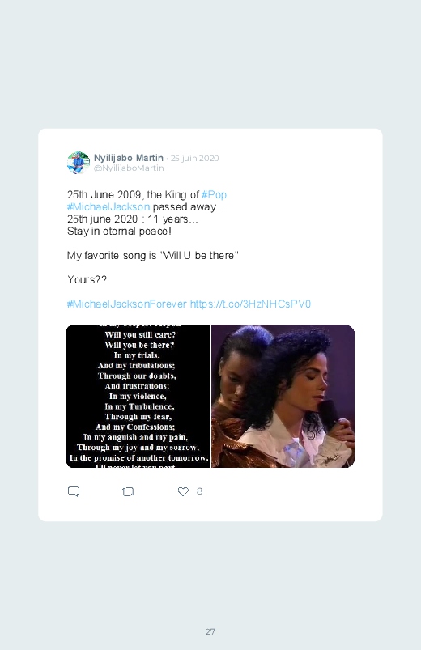Click the retweet arrows icon
Image resolution: width=421 pixels, height=650 pixels.
(x=128, y=491)
